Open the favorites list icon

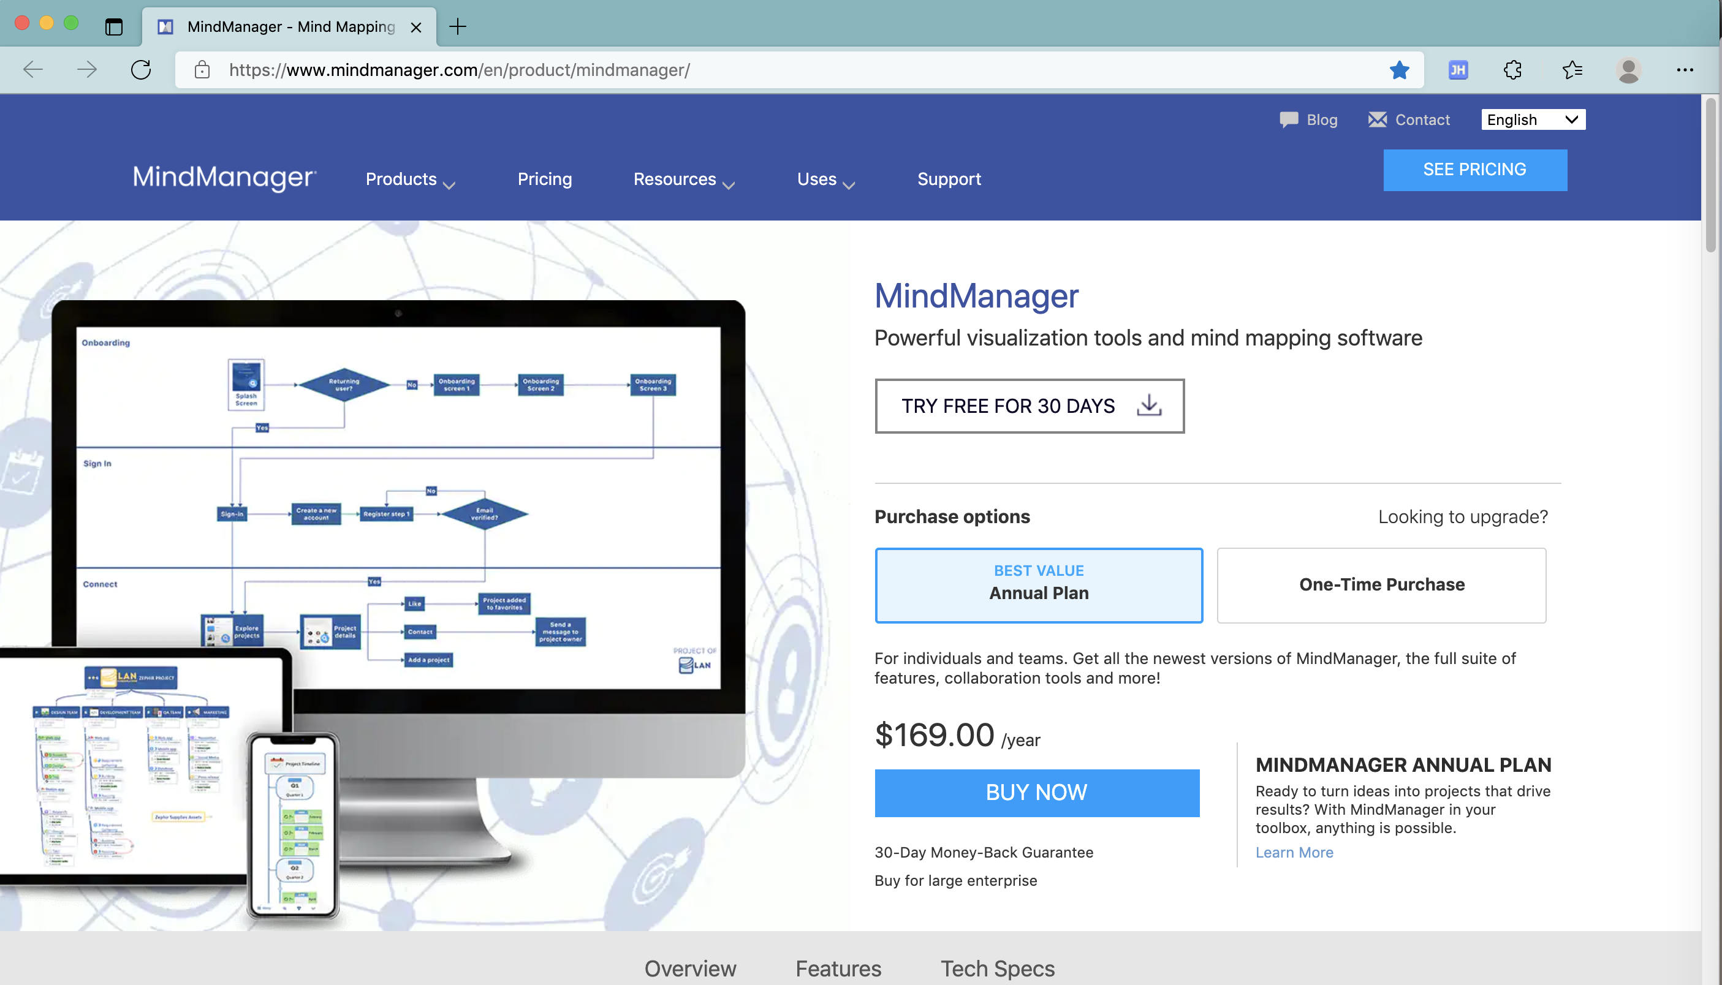point(1572,70)
